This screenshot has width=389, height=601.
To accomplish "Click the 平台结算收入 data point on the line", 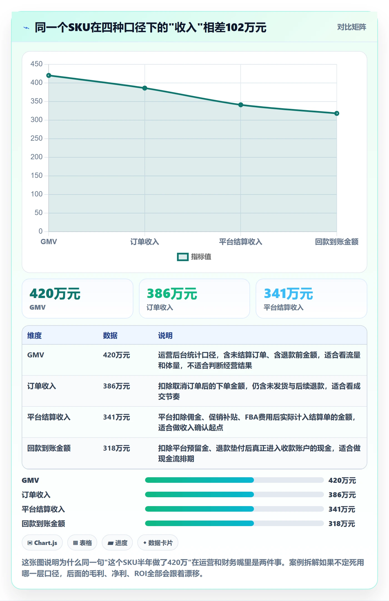I will pos(241,105).
